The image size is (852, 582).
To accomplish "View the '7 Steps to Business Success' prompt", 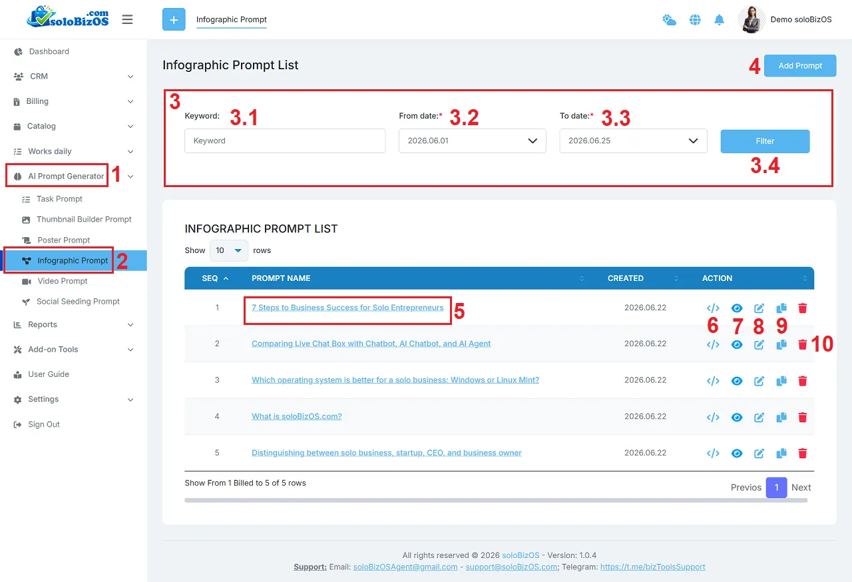I will pyautogui.click(x=737, y=308).
